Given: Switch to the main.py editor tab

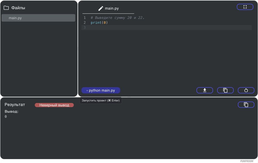Looking at the screenshot, I should point(108,8).
